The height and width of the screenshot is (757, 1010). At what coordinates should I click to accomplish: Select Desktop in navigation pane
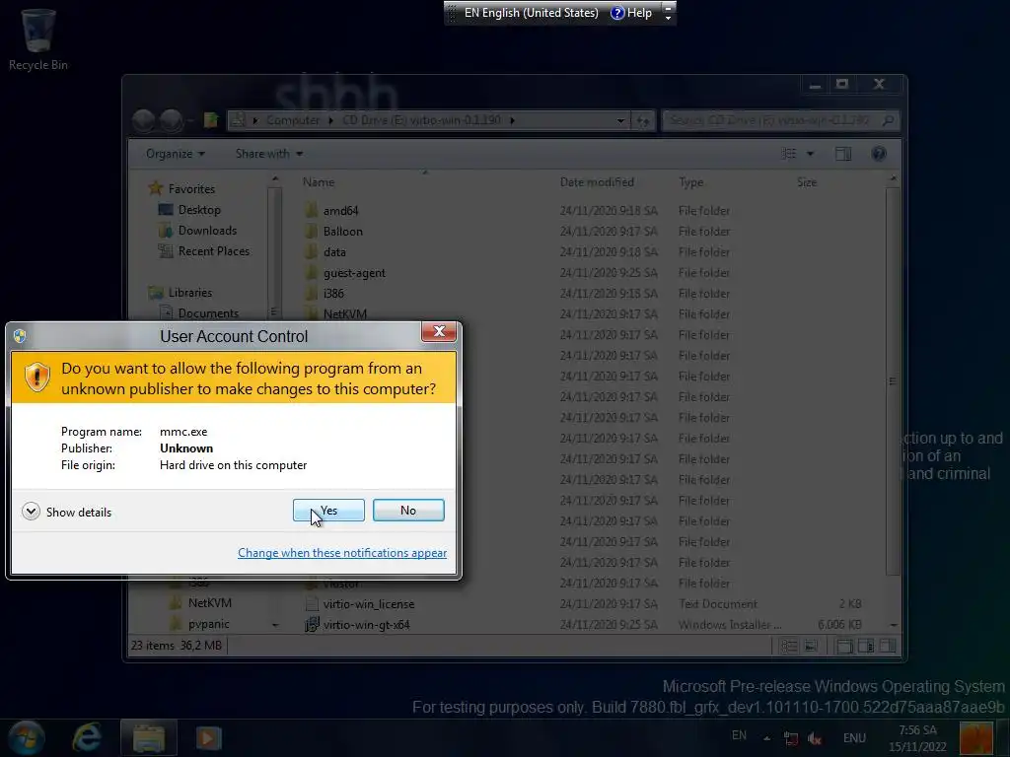(199, 209)
